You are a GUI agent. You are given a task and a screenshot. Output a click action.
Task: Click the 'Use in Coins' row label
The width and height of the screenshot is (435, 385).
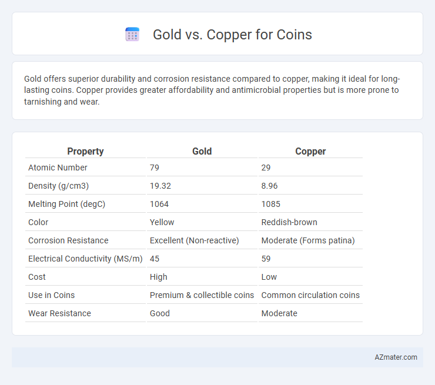51,295
